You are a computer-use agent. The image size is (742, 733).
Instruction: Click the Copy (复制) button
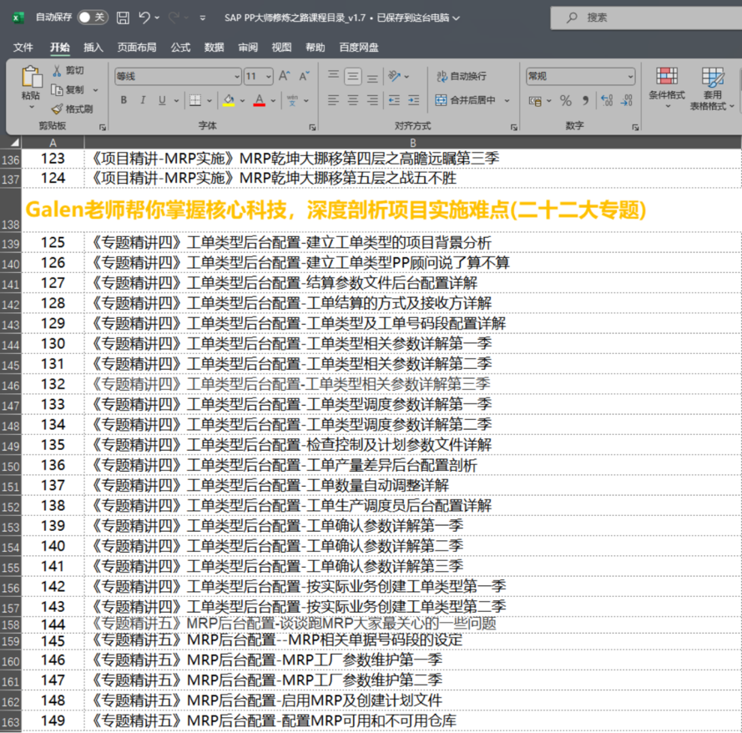tap(68, 90)
